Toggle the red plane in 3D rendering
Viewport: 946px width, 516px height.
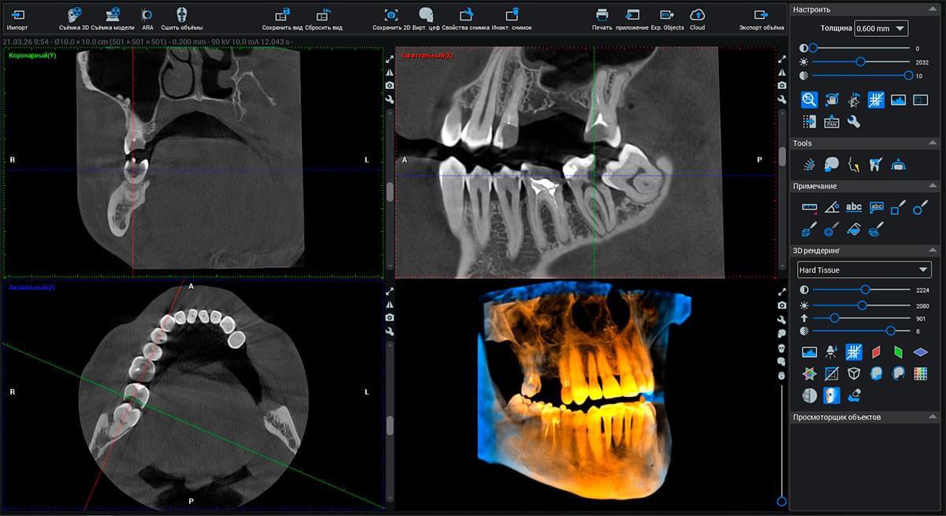point(875,351)
